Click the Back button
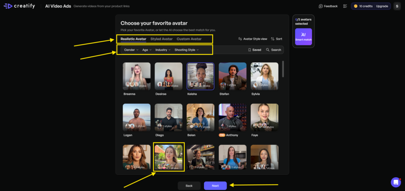This screenshot has width=405, height=191. pos(189,185)
